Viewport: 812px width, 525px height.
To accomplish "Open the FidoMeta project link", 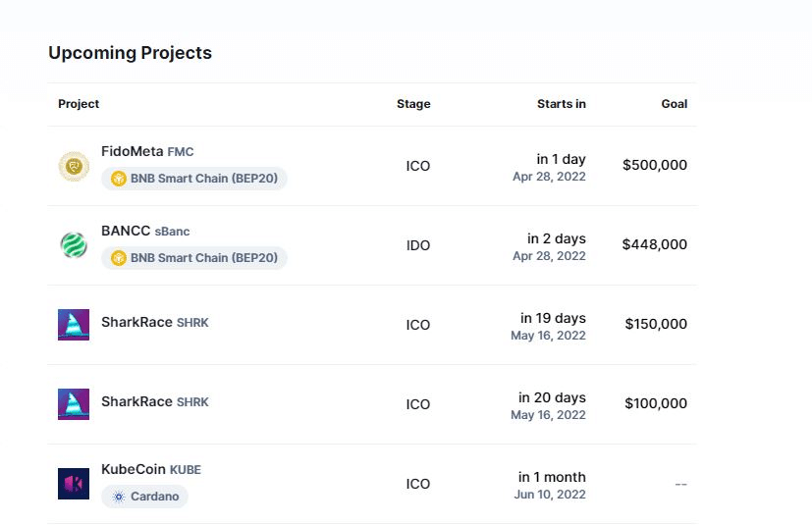I will 147,151.
